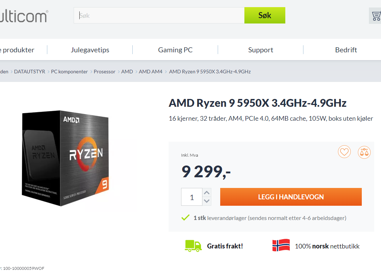Screen dimensions: 381x278
Task: Open the Support menu item
Action: 261,50
